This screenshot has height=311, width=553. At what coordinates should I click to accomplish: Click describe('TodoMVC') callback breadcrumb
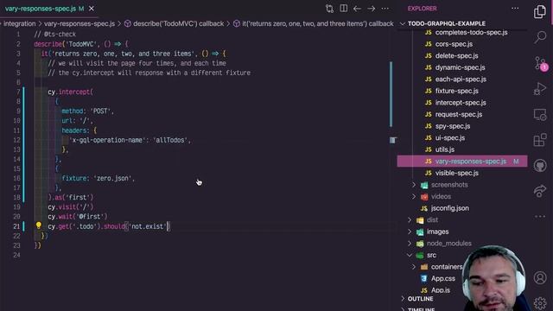pyautogui.click(x=178, y=23)
